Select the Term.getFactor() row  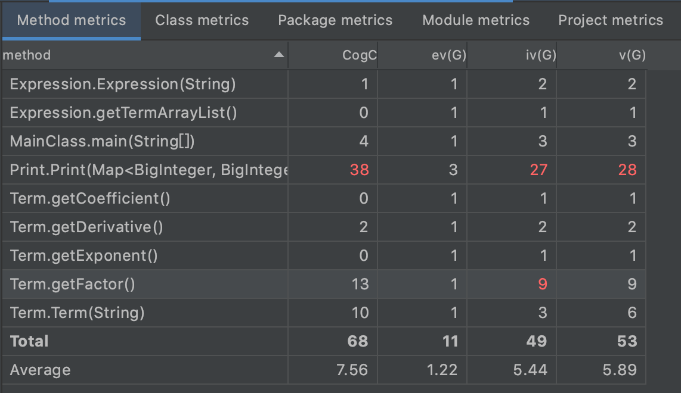[73, 284]
